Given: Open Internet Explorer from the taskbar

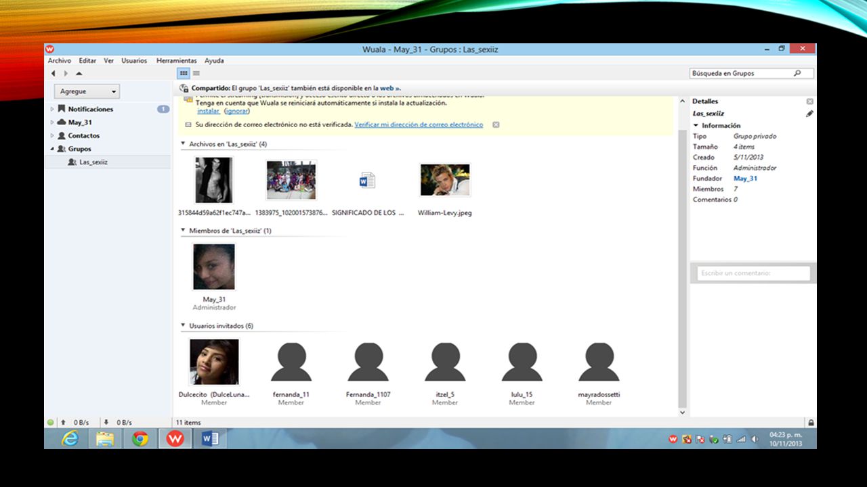Looking at the screenshot, I should pos(70,439).
